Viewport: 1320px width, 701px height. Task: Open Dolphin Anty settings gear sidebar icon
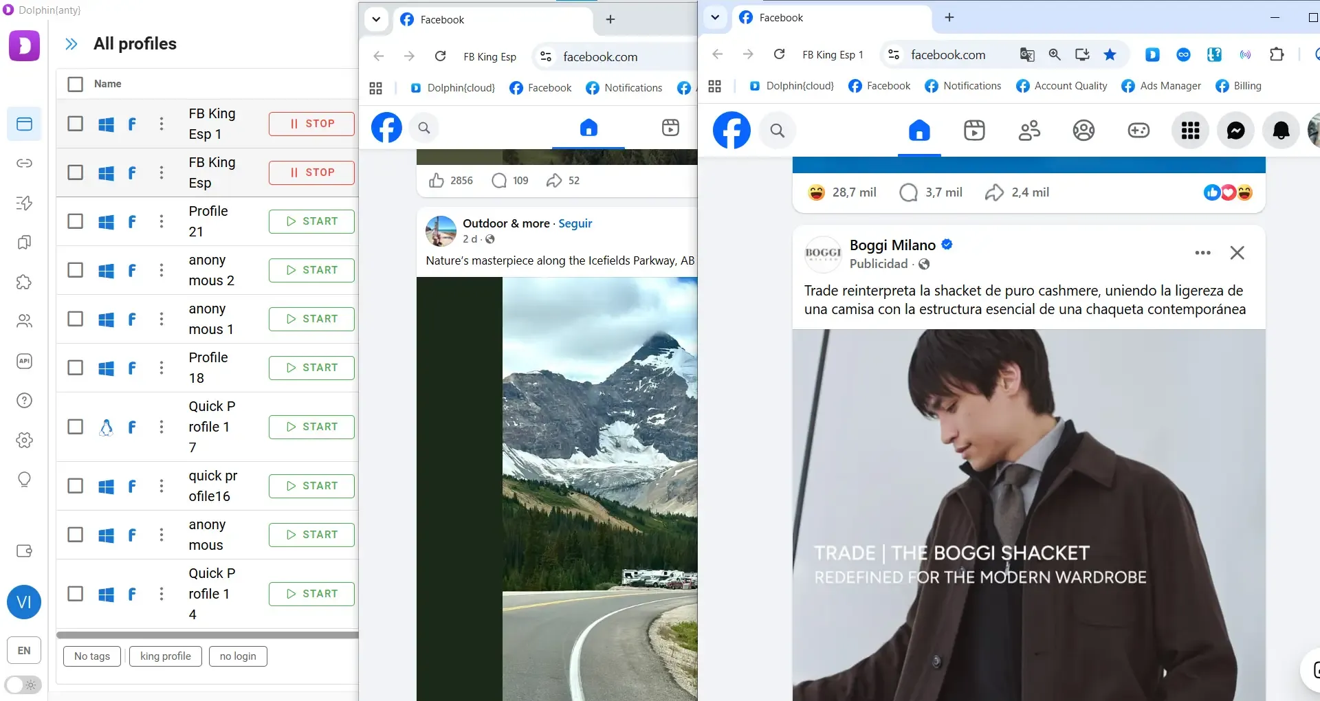pos(24,440)
